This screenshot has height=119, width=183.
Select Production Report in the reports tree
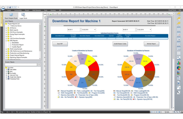click(18, 44)
